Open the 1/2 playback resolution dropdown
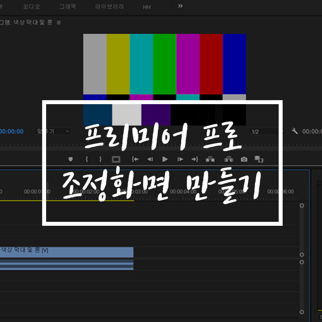Image resolution: width=322 pixels, height=322 pixels. tap(267, 132)
